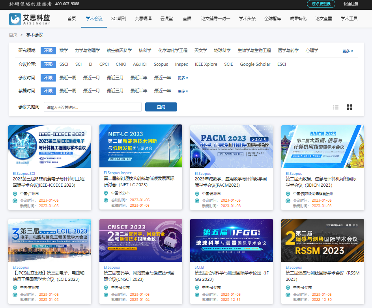
Task: Filter conference index by Google Scholar
Action: pos(255,64)
